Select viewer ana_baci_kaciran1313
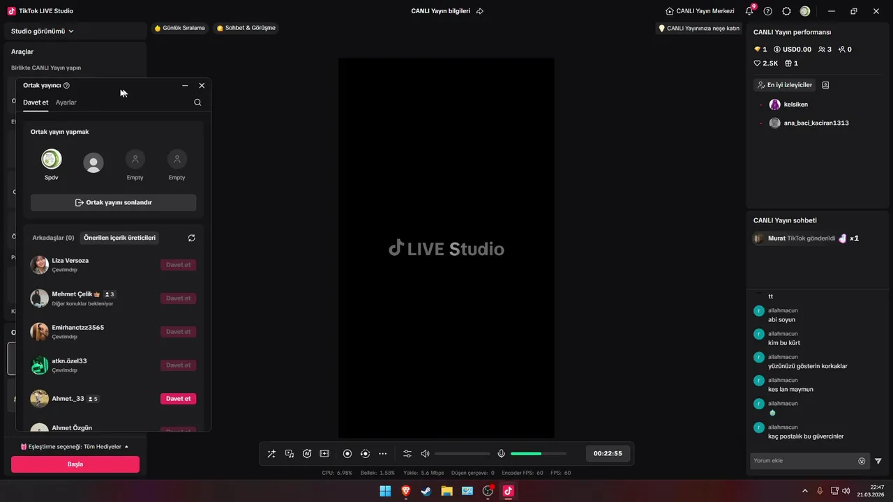 [809, 123]
